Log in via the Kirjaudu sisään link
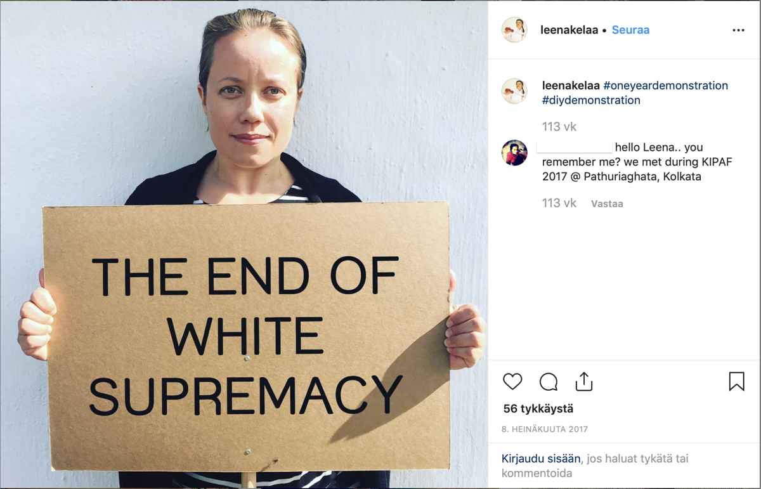Image resolution: width=761 pixels, height=489 pixels. (x=541, y=459)
